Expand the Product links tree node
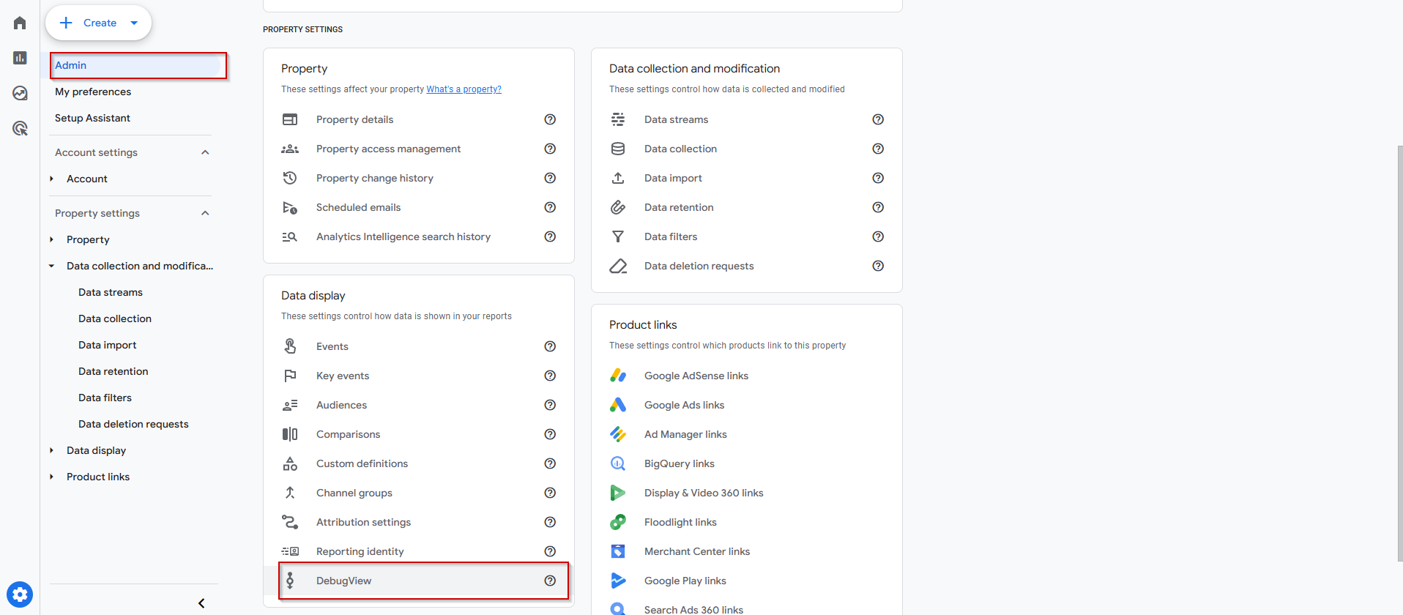Screen dimensions: 1403x615 click(x=51, y=477)
